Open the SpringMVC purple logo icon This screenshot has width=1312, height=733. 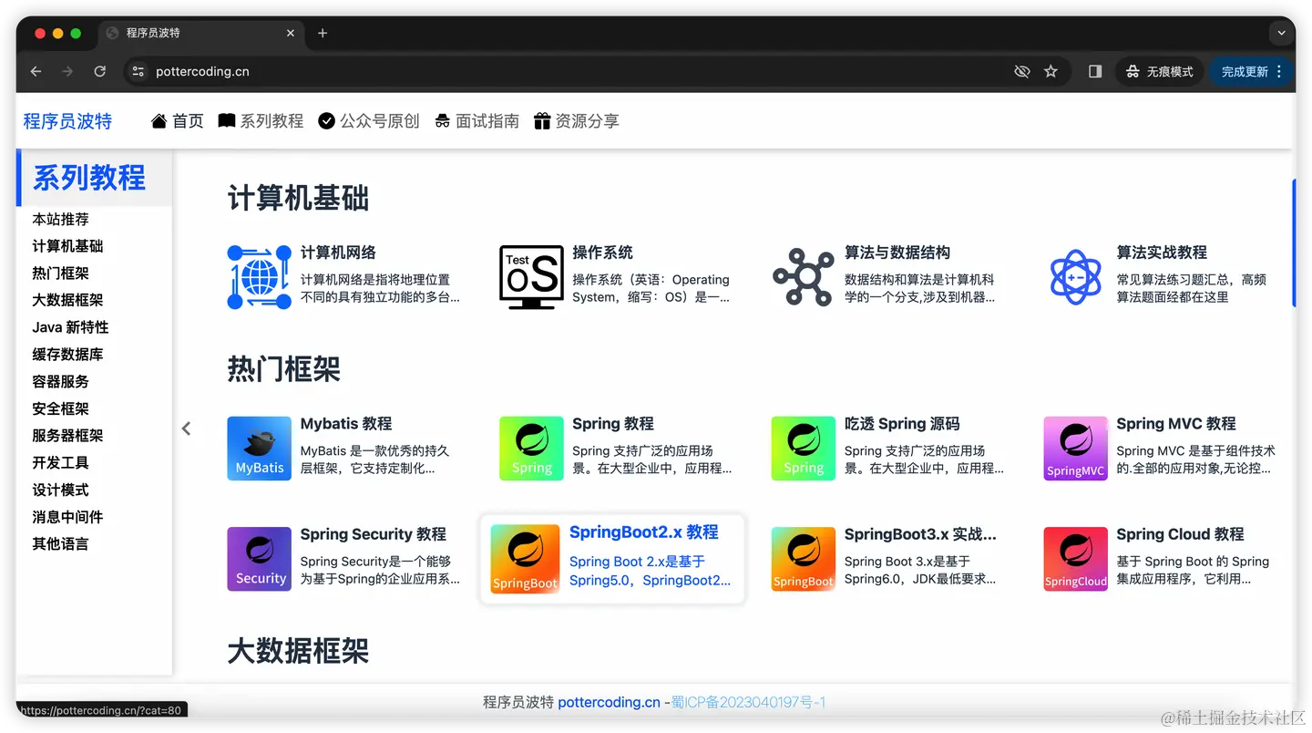tap(1075, 449)
